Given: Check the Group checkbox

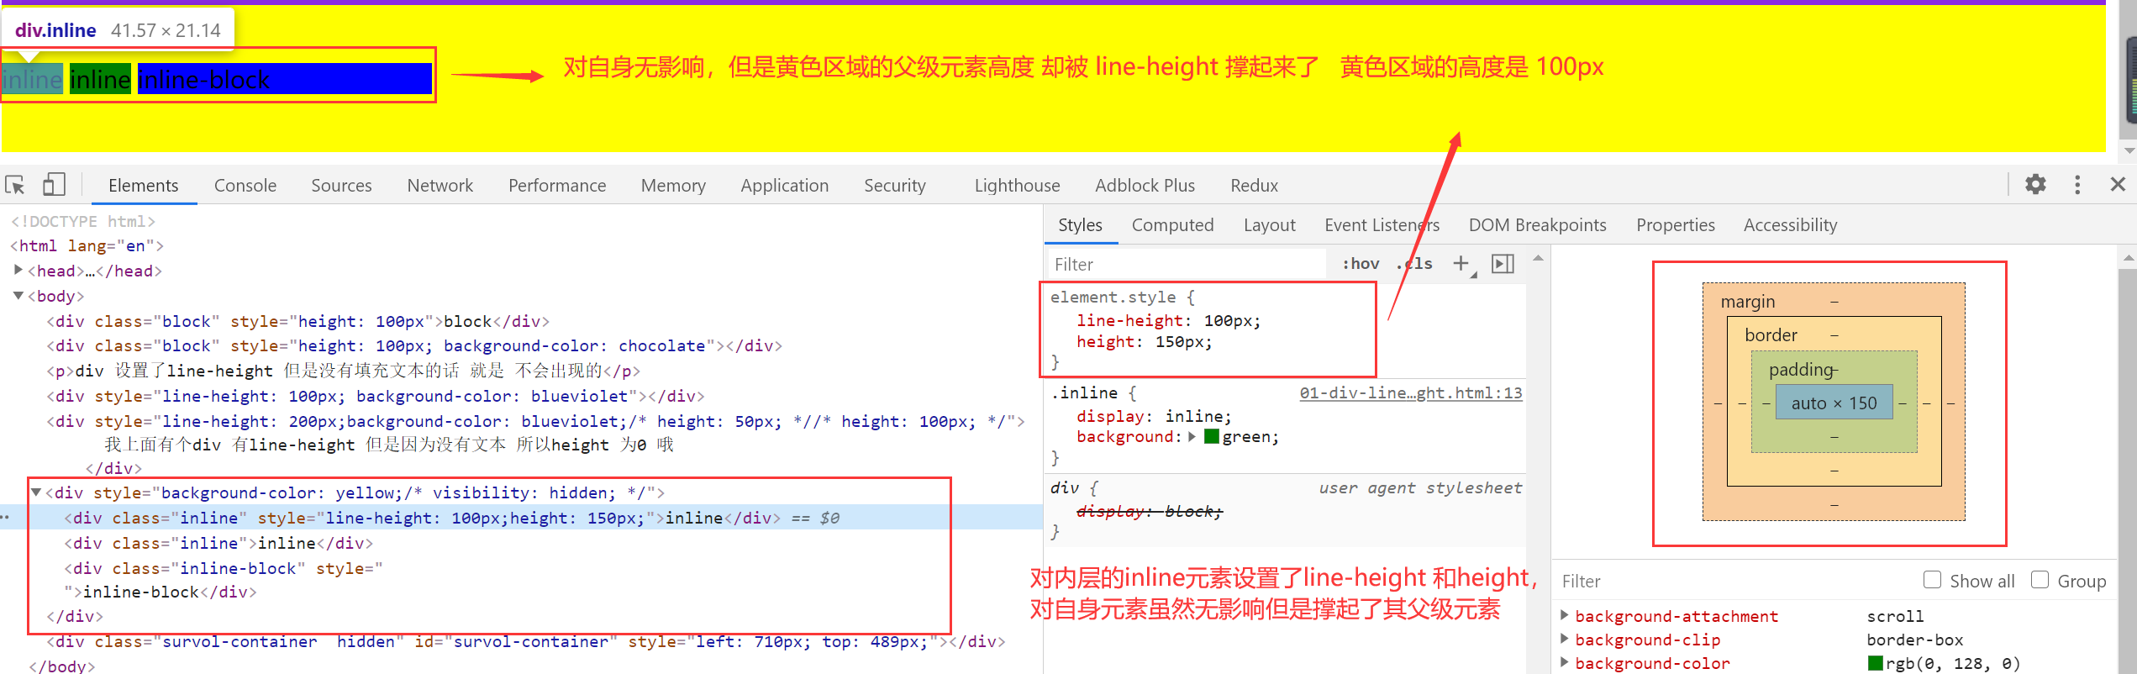Looking at the screenshot, I should click(2040, 580).
